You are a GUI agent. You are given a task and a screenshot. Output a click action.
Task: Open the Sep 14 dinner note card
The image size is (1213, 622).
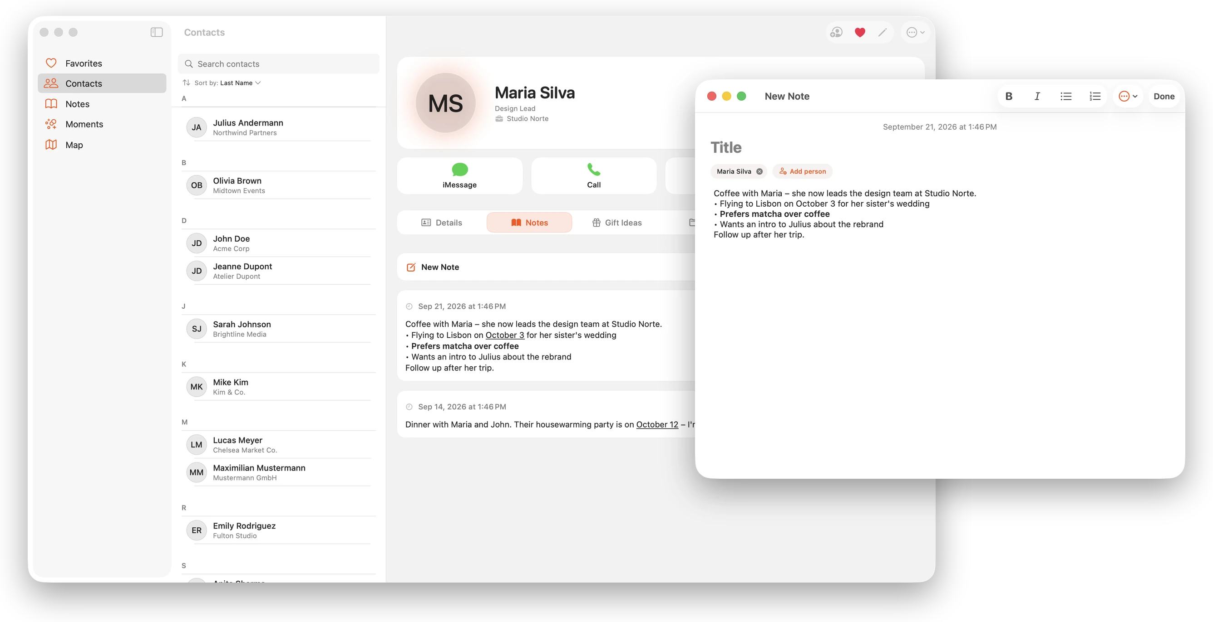546,414
